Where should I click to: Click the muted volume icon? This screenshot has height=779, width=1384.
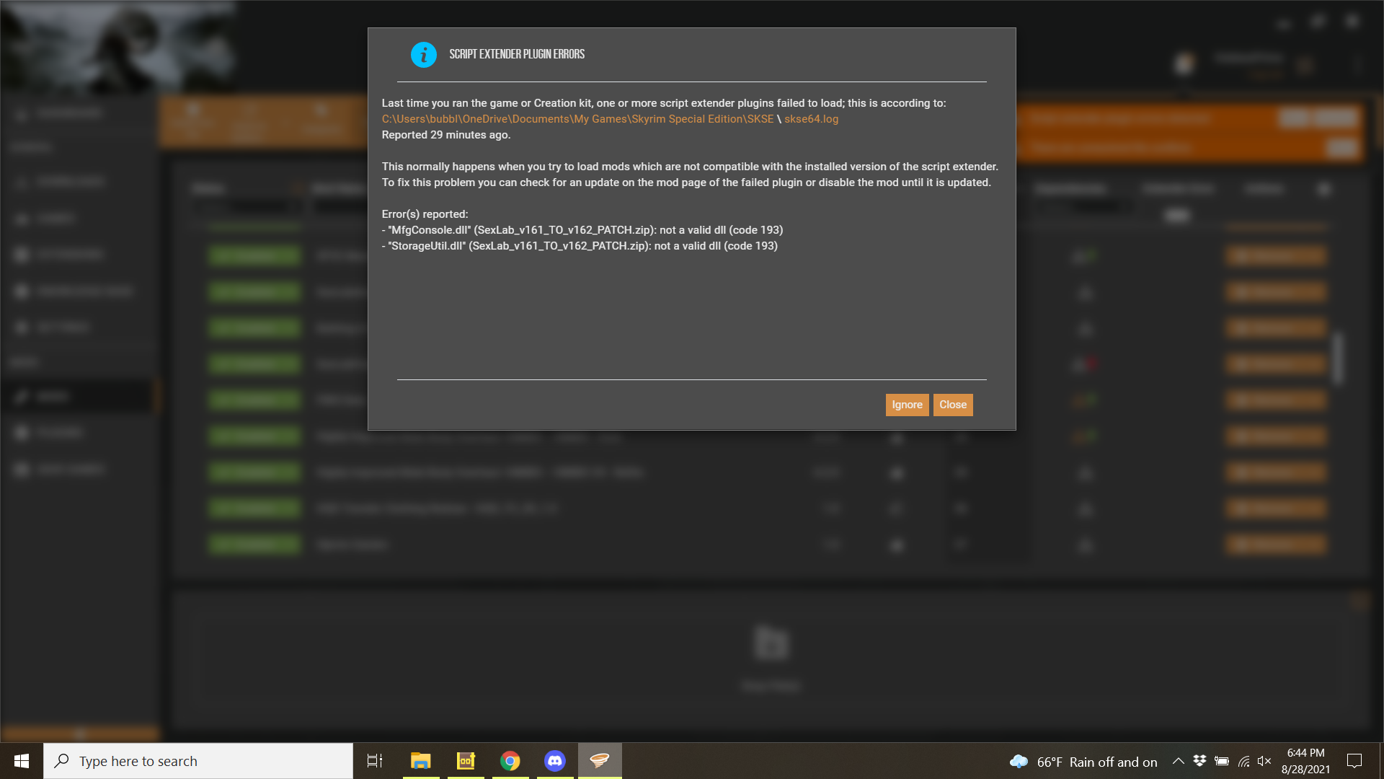pyautogui.click(x=1264, y=761)
